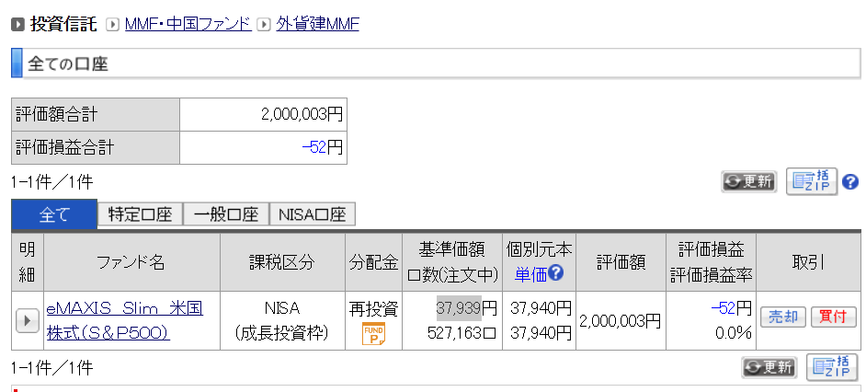
Task: Open the NISA口座 tab
Action: (312, 214)
